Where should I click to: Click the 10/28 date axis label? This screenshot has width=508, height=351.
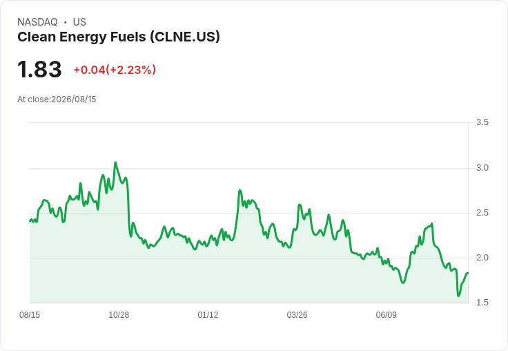(119, 314)
